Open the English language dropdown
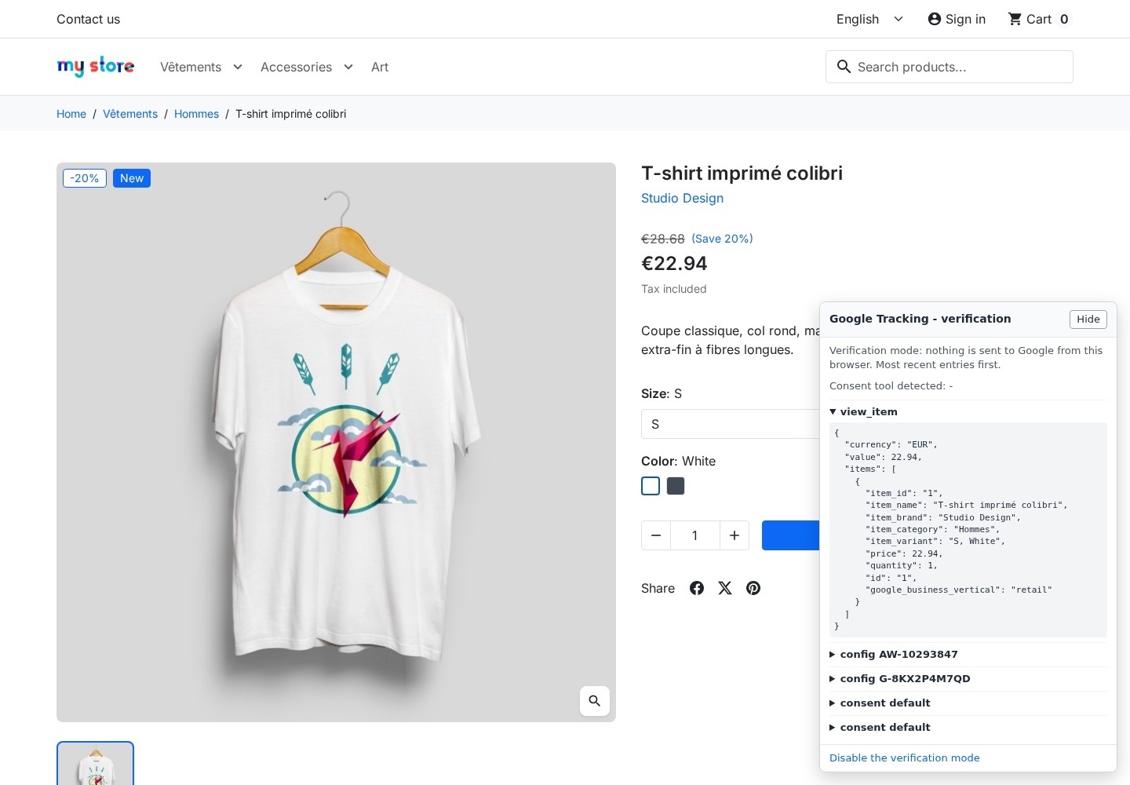The height and width of the screenshot is (785, 1130). [869, 19]
